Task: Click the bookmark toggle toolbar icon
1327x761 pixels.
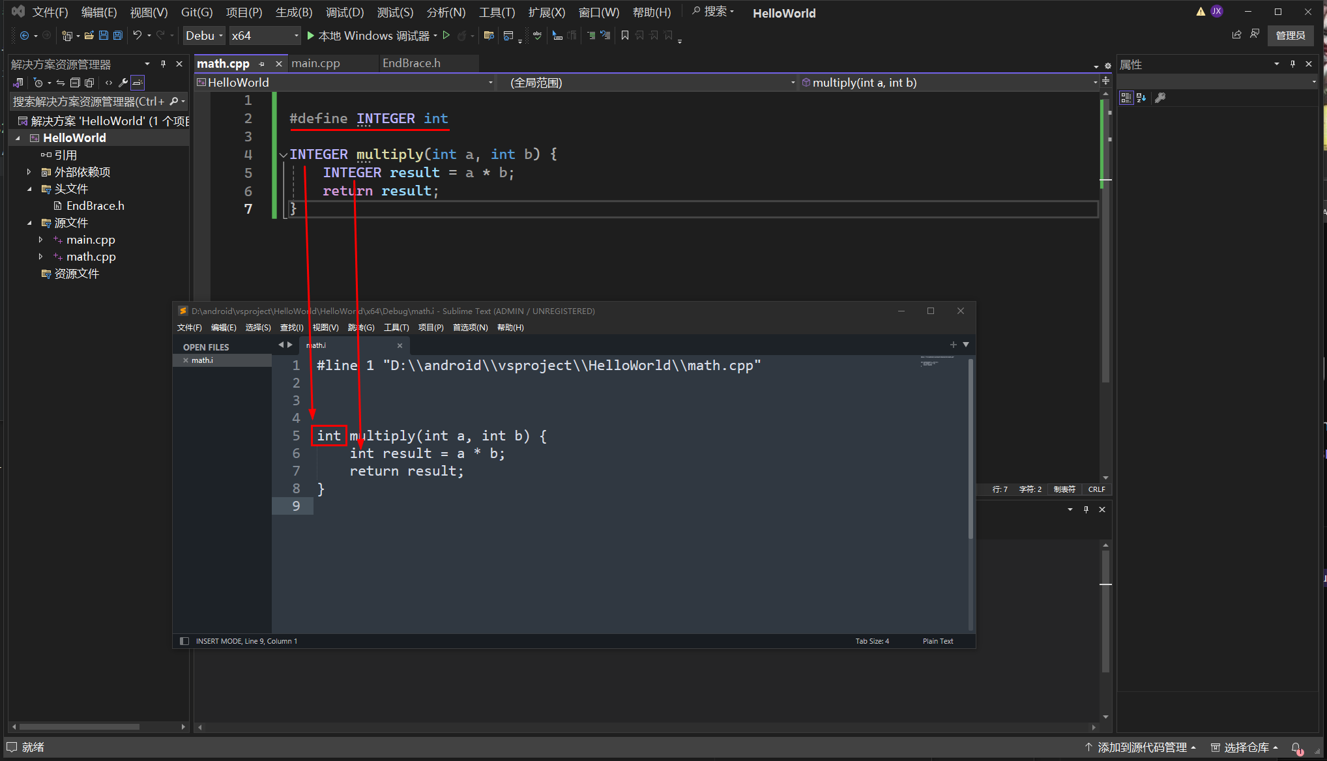Action: (625, 35)
